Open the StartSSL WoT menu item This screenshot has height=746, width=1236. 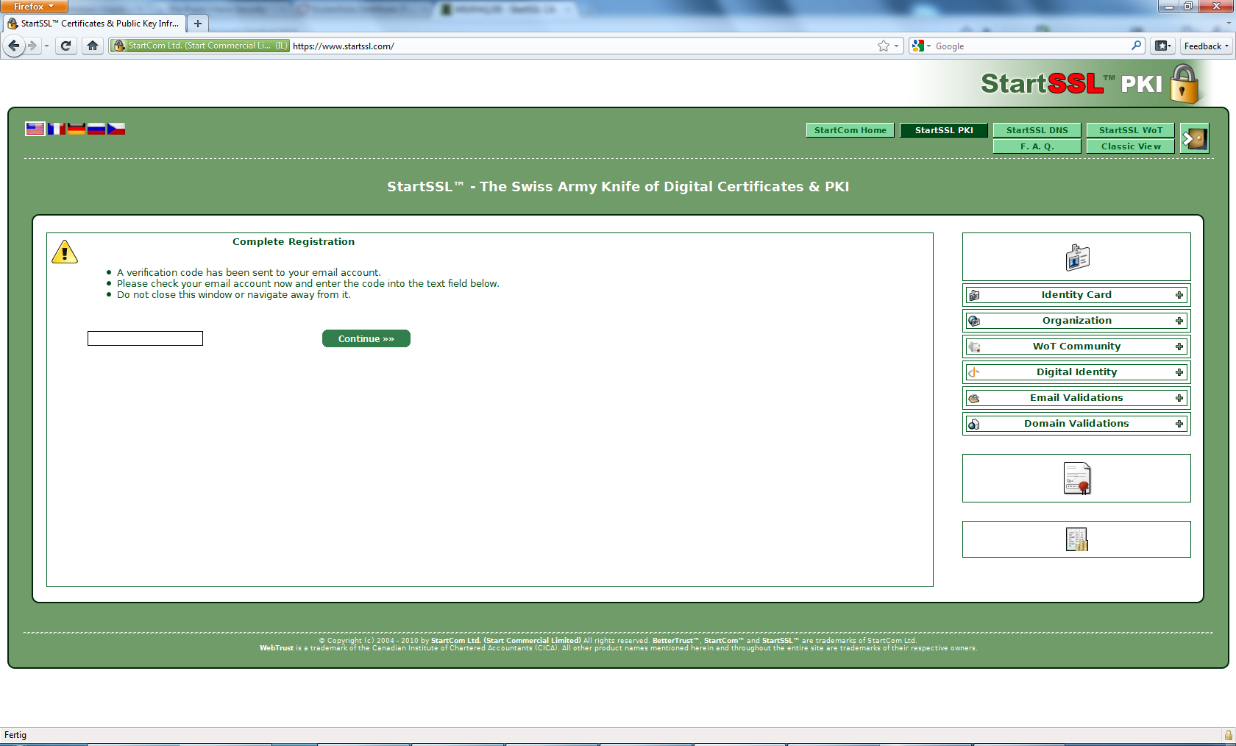(1131, 130)
